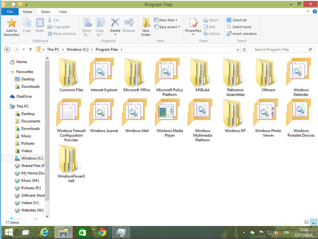Click Select none in the ribbon
The image size is (318, 239).
(x=239, y=27)
